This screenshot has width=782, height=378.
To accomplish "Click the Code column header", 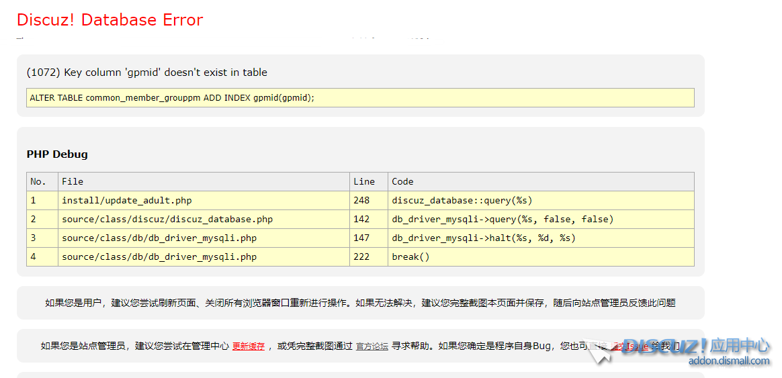I will click(x=402, y=182).
